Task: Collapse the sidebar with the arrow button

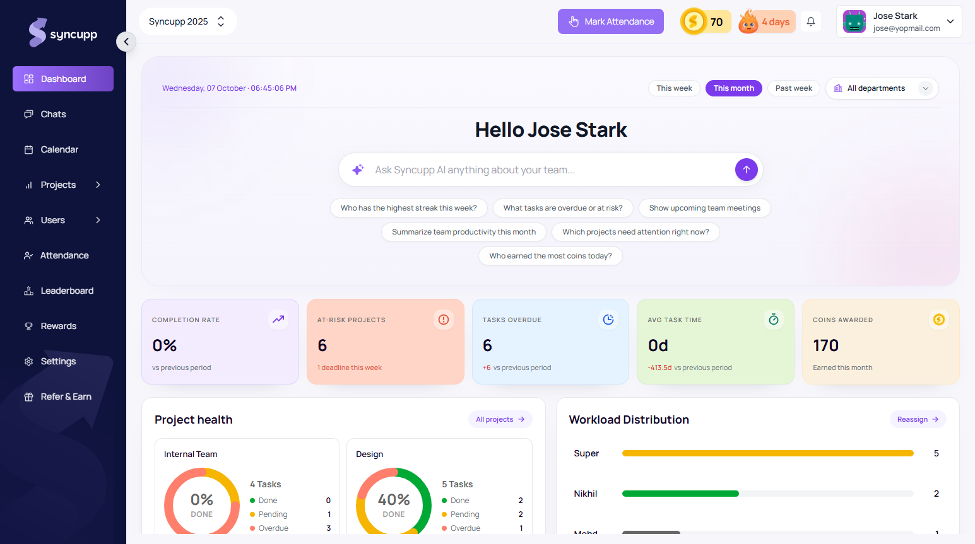Action: point(126,42)
